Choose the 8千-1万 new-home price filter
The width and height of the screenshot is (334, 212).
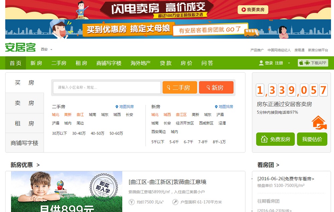click(219, 142)
